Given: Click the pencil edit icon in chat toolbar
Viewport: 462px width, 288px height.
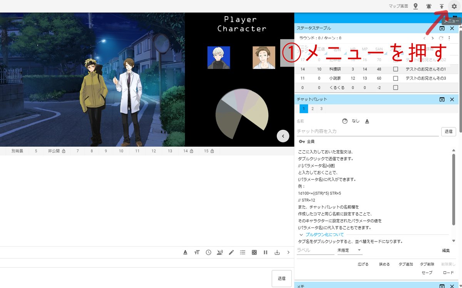Looking at the screenshot, I should point(231,253).
